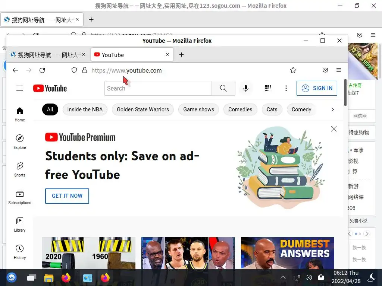Start voice search with microphone icon
Image resolution: width=382 pixels, height=286 pixels.
coord(246,88)
